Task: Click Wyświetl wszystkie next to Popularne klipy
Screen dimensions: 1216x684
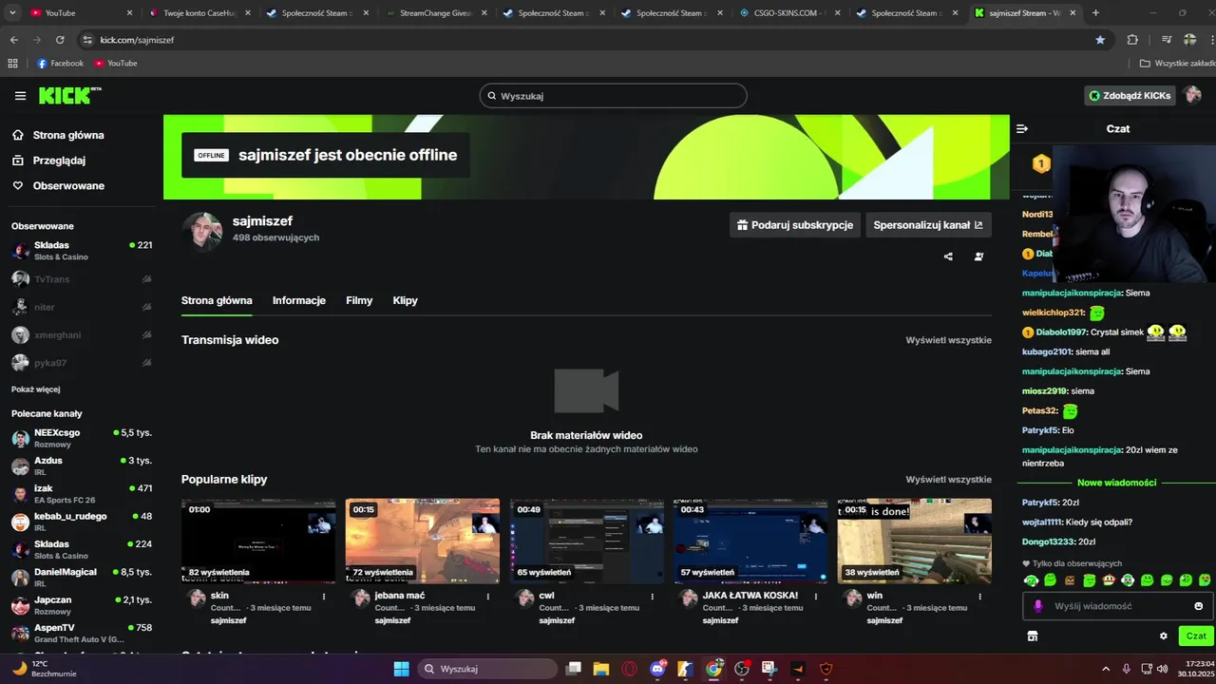Action: click(x=948, y=480)
